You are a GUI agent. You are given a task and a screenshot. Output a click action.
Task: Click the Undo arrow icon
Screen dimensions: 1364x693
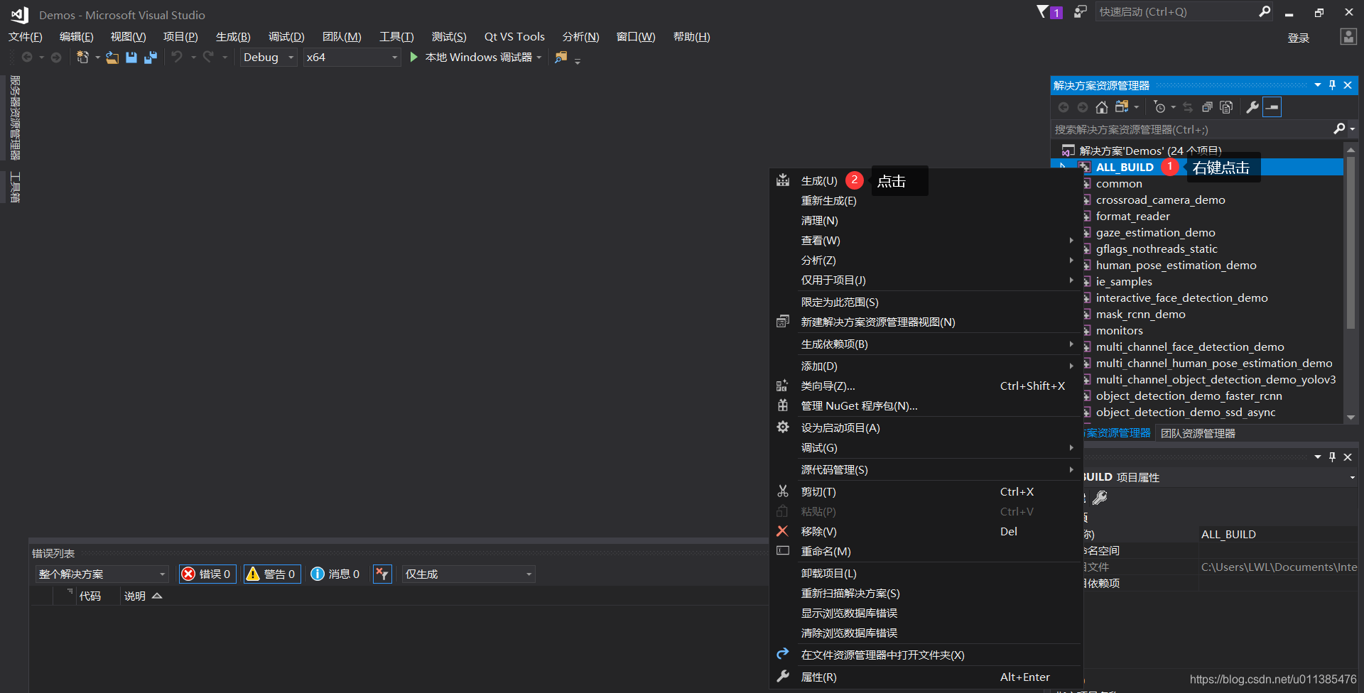177,57
